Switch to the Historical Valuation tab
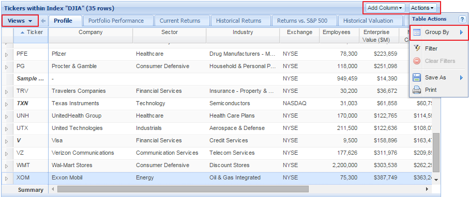 pos(368,21)
